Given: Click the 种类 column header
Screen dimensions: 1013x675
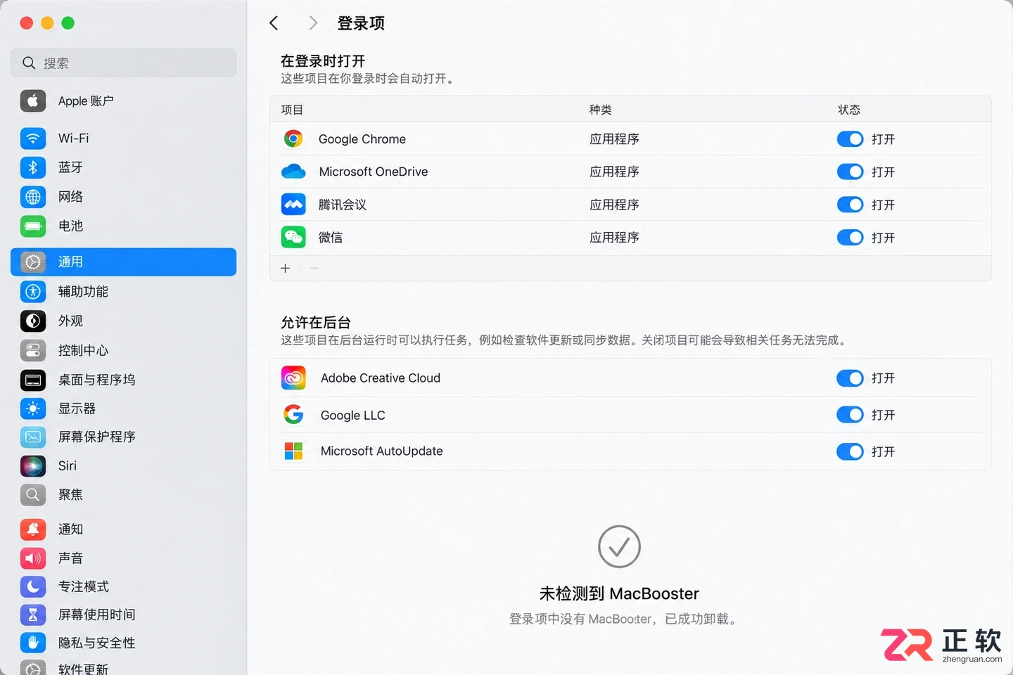Looking at the screenshot, I should [601, 110].
